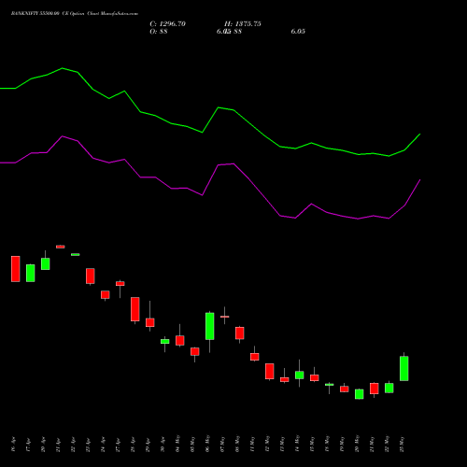Click the BANKNIFTY 55500 CE Options chart title

tap(75, 14)
